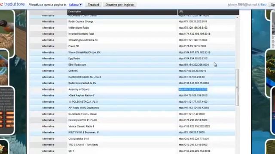275x154 pixels.
Task: Select the Inverted Mentality Radi description
Action: 81,34
